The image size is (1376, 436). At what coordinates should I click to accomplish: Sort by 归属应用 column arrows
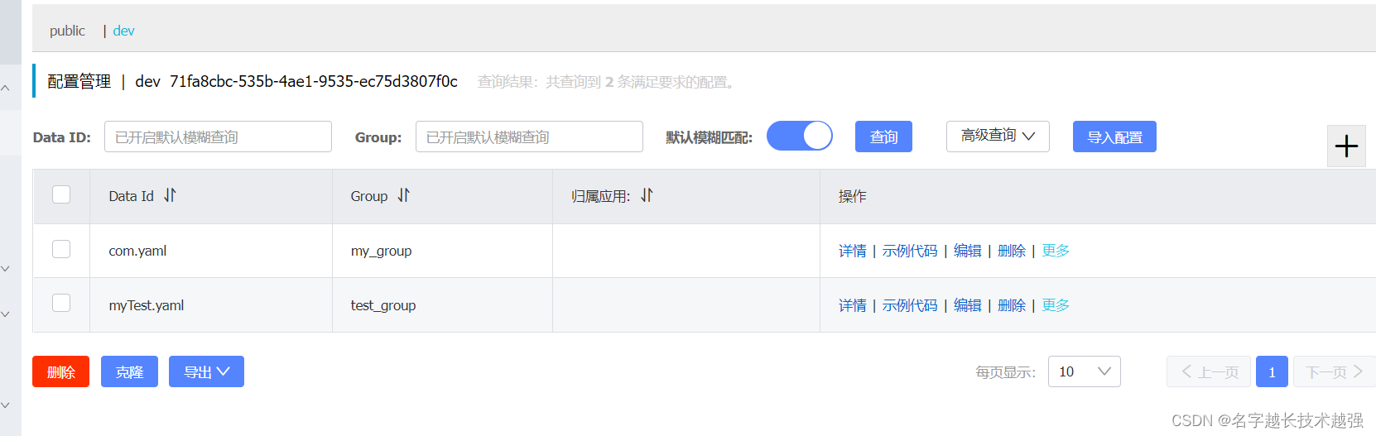[647, 195]
